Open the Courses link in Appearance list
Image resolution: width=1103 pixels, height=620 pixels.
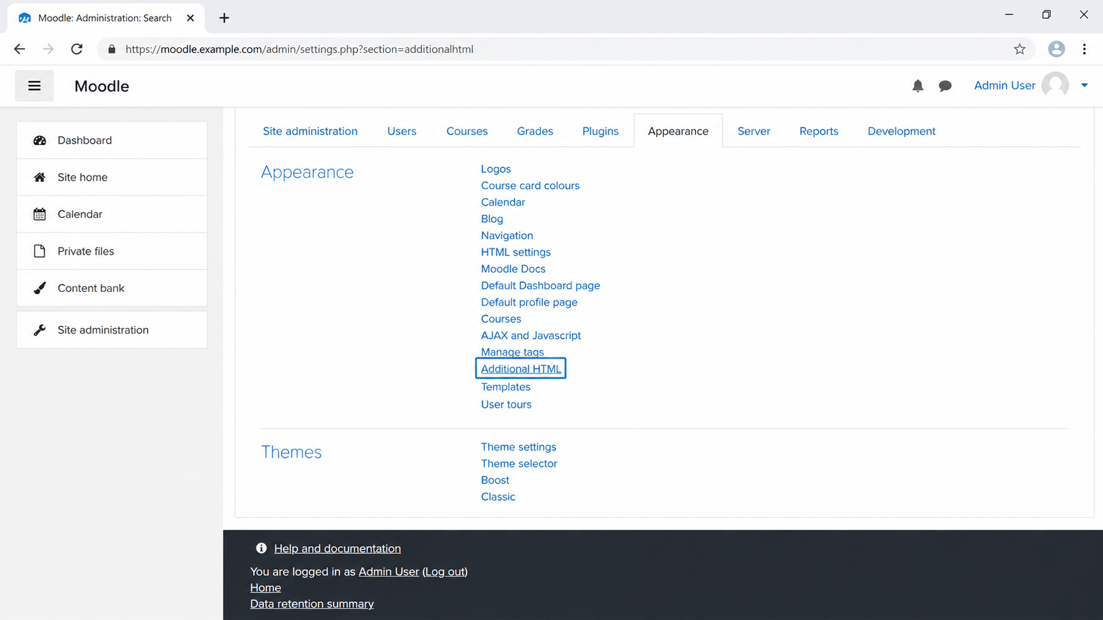(x=501, y=319)
